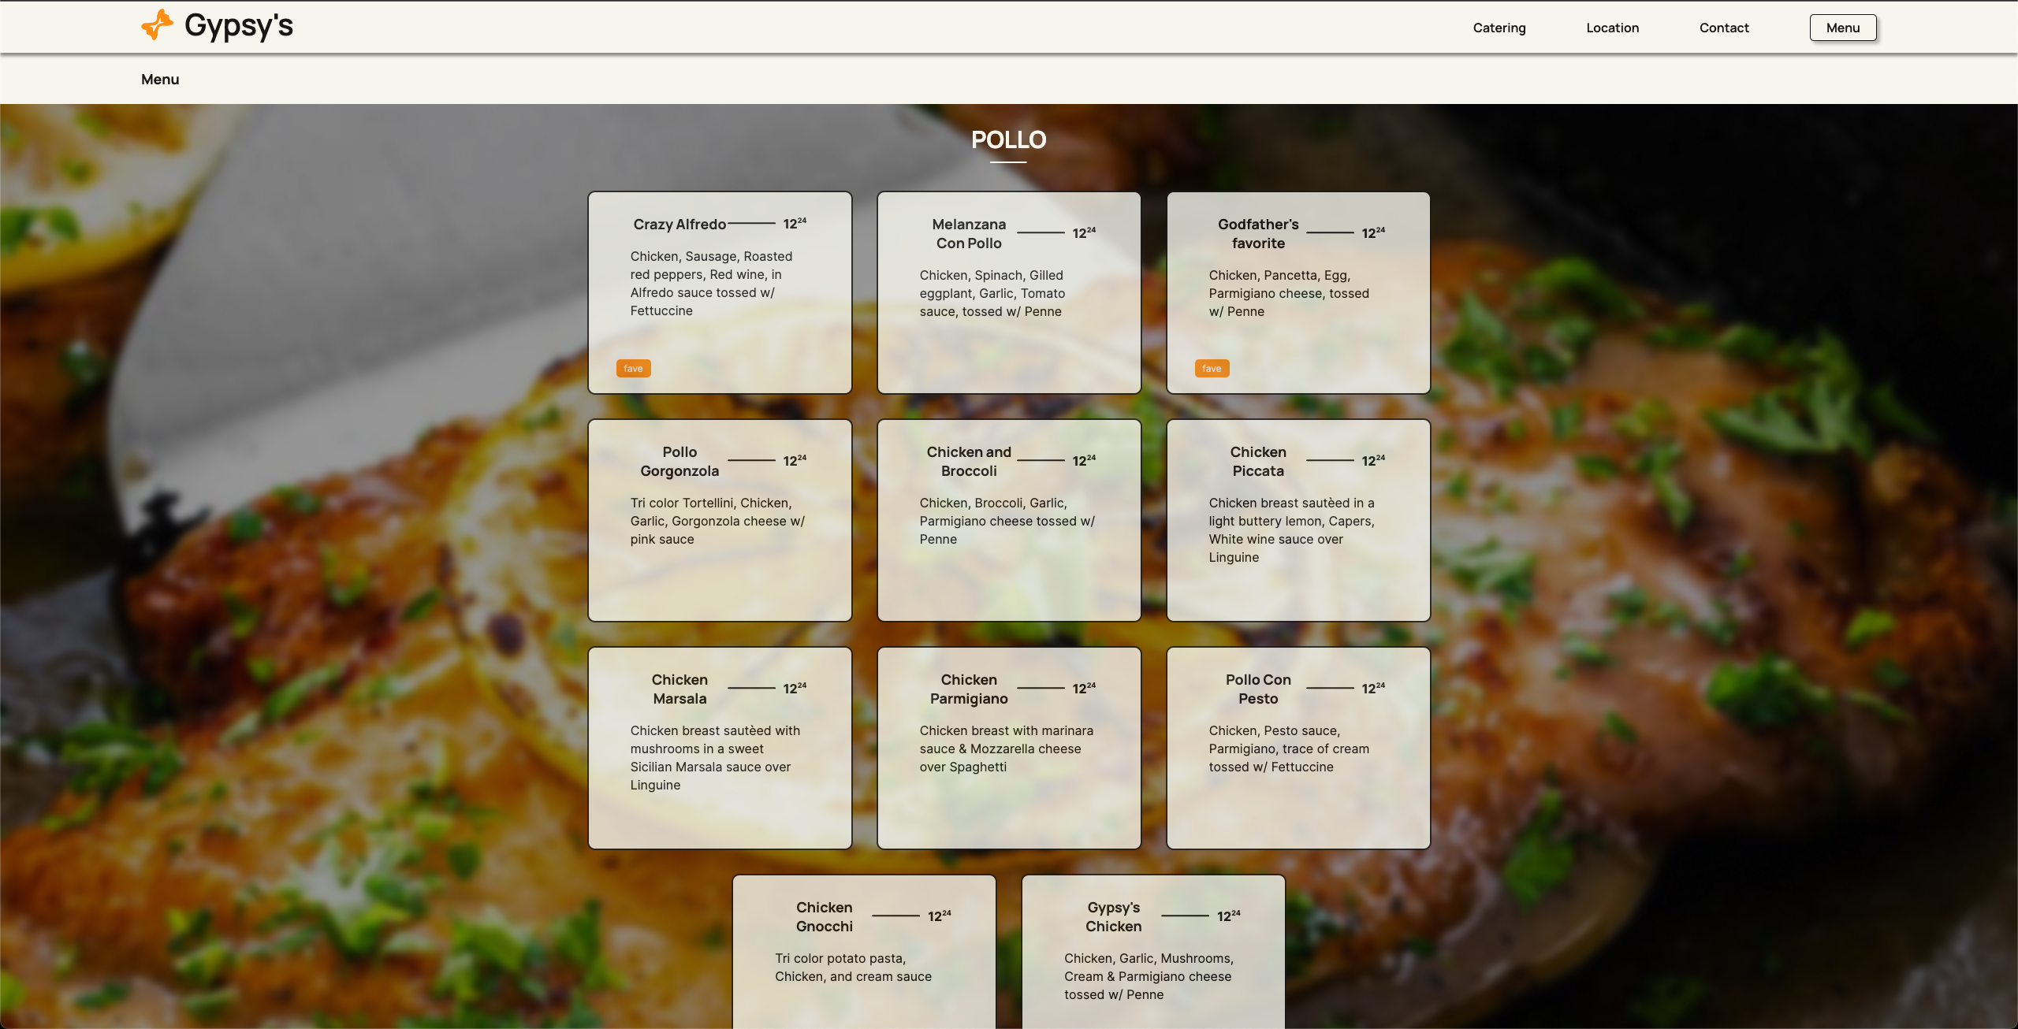Open the Contact link
The image size is (2018, 1029).
pos(1724,28)
